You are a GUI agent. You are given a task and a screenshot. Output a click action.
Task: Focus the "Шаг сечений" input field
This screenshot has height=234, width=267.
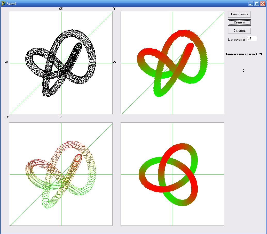[252, 39]
